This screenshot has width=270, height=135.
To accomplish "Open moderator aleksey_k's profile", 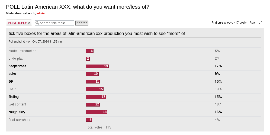I will click(x=29, y=13).
